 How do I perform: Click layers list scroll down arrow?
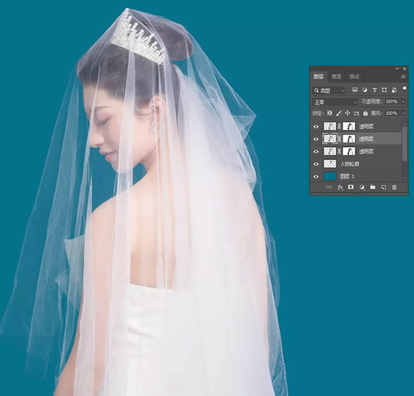404,178
